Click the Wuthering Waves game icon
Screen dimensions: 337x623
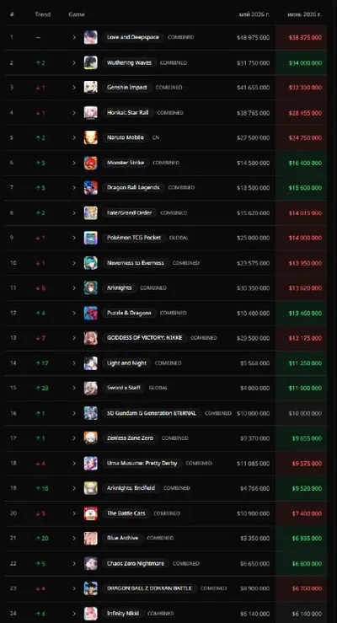tap(90, 62)
